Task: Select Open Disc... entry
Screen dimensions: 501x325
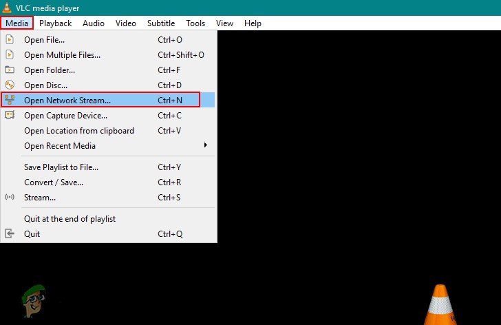Action: (108, 85)
